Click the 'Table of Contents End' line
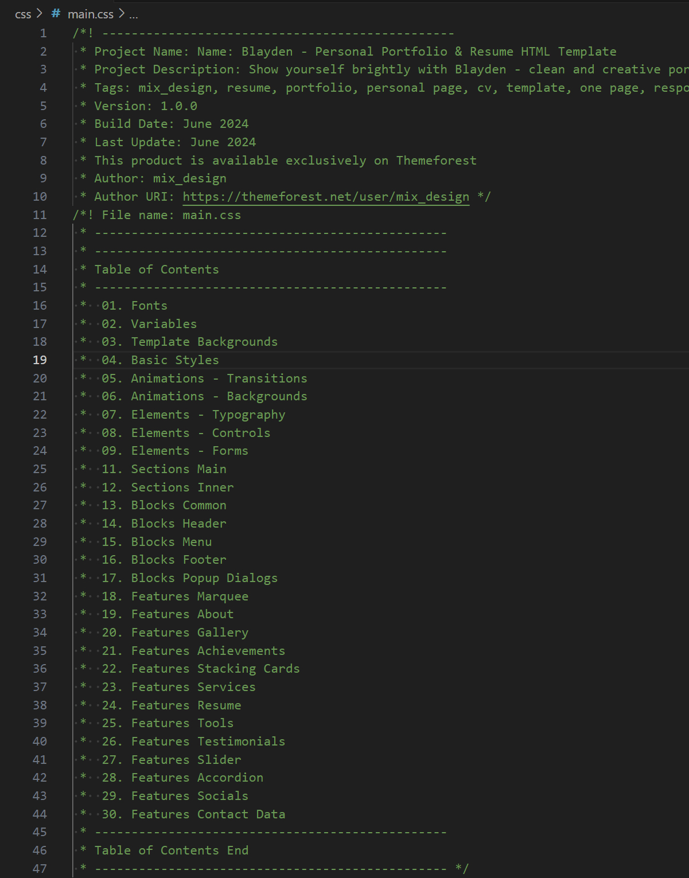 click(x=172, y=850)
